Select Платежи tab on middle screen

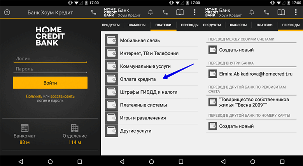(163, 25)
